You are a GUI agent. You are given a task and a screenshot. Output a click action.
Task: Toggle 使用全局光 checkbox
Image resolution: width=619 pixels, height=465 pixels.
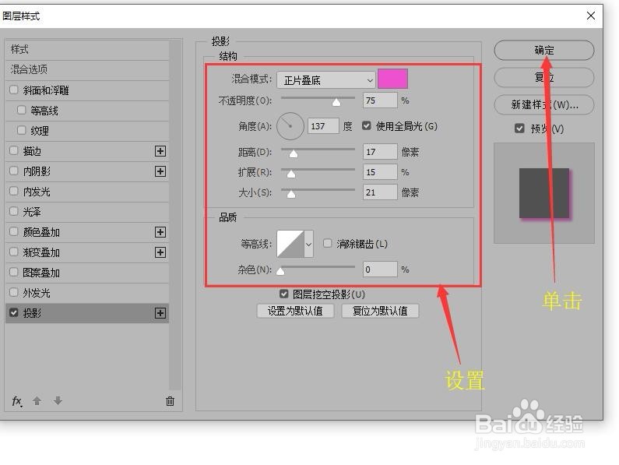tap(367, 125)
